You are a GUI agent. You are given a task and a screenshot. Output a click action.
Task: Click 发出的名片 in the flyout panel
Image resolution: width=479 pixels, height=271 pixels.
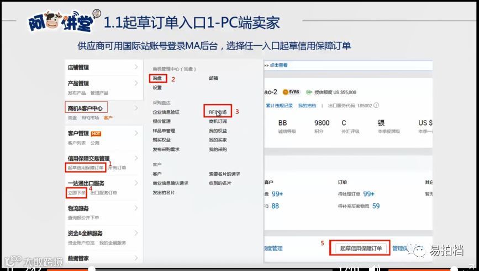pyautogui.click(x=164, y=193)
